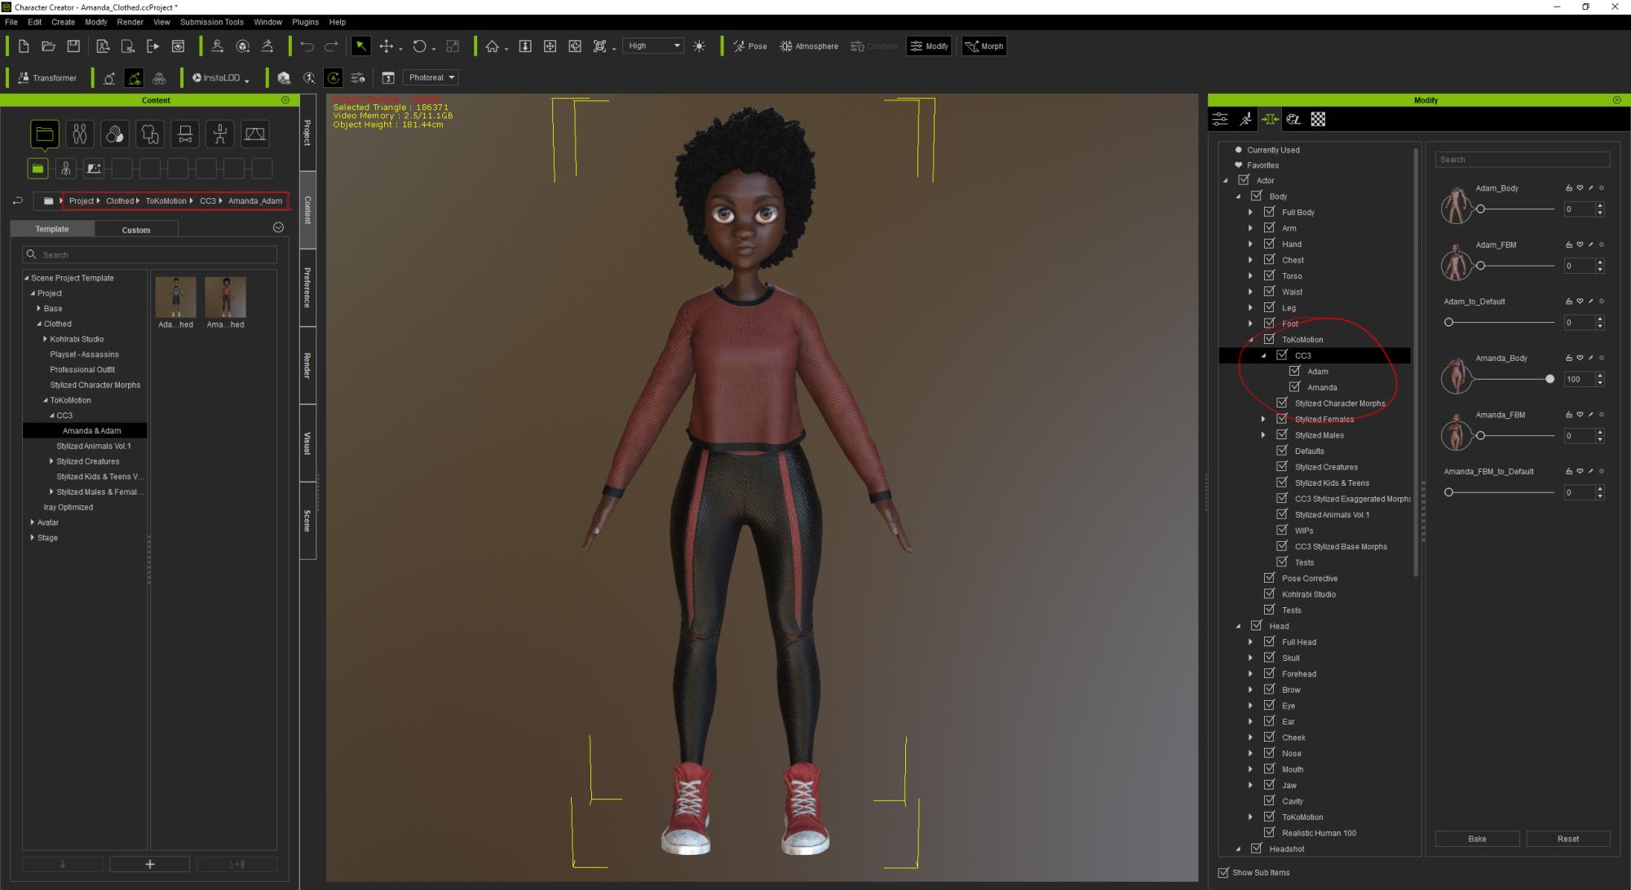Toggle the Stylized Males checkbox

1282,434
